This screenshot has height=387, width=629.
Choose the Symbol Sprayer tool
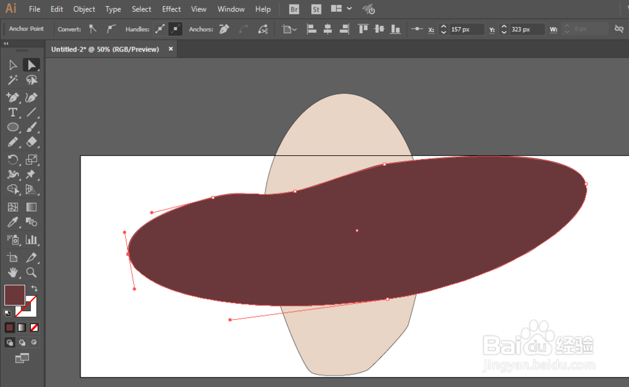tap(13, 240)
